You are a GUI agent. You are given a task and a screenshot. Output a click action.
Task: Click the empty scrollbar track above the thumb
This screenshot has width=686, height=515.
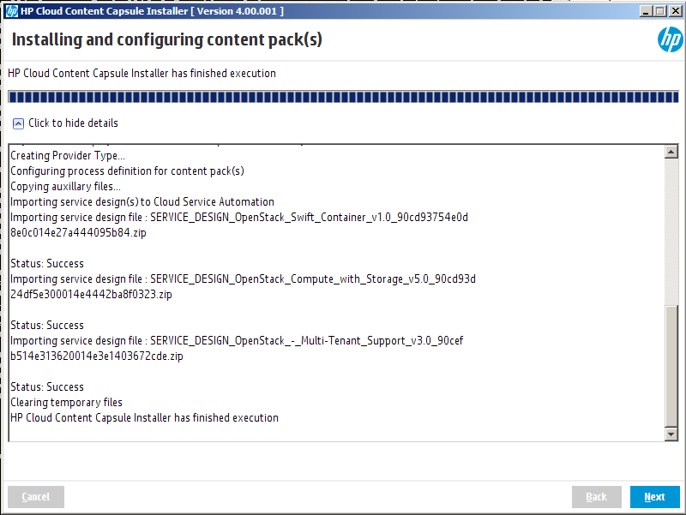coord(671,231)
